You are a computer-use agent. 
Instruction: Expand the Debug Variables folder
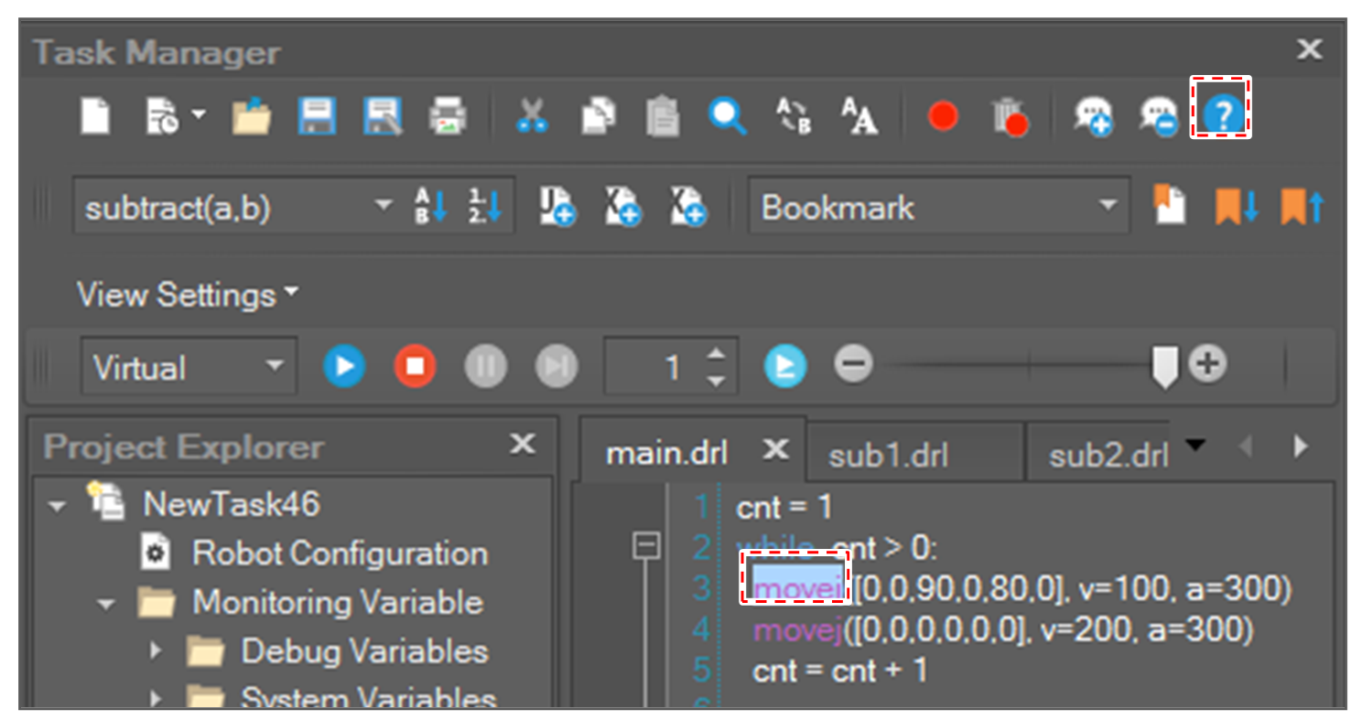[x=156, y=651]
